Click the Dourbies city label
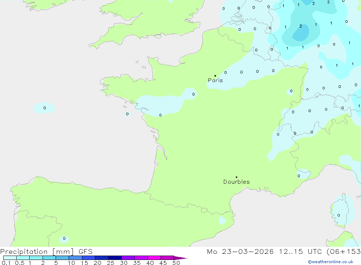 236,182
